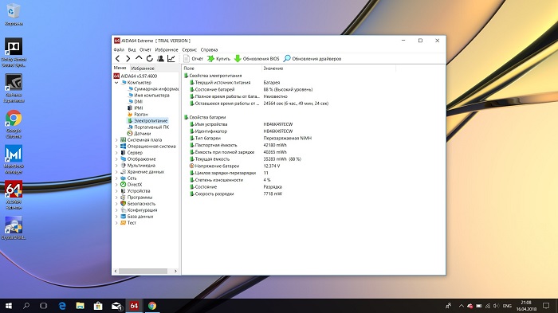The width and height of the screenshot is (558, 313).
Task: Select Устройства tree item
Action: 136,191
